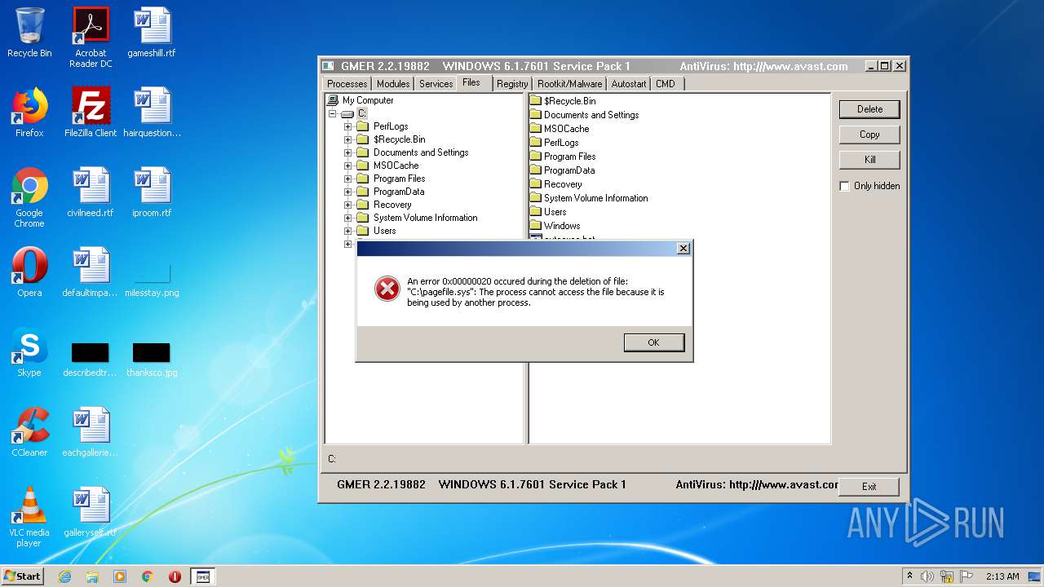Open thanksco.jpg image file

click(152, 359)
